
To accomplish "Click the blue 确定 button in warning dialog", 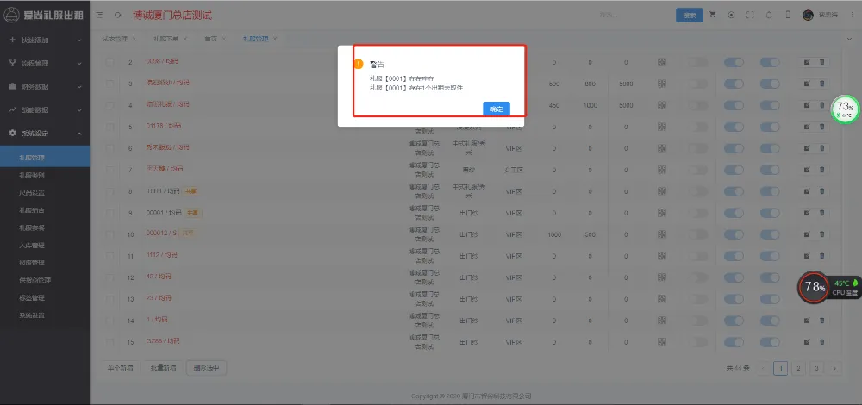I will 497,109.
